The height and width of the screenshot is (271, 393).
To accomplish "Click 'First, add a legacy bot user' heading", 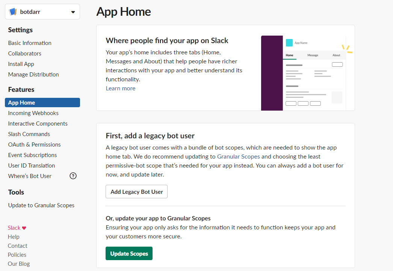I will [x=150, y=136].
